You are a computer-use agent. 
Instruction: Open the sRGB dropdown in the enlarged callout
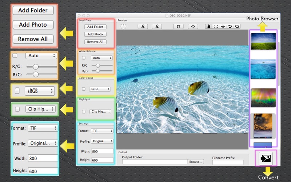[x=40, y=91]
